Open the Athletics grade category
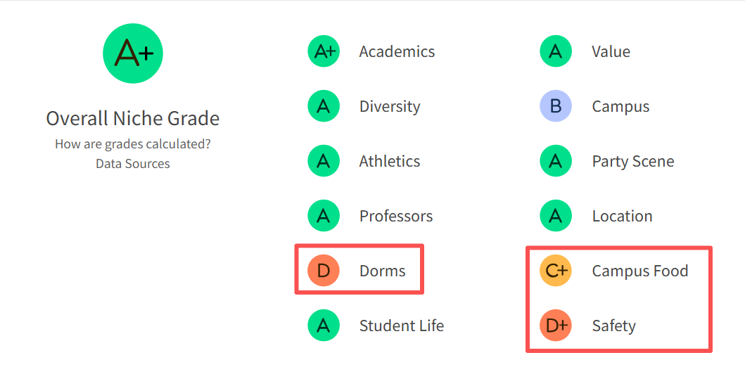The image size is (745, 367). (389, 161)
